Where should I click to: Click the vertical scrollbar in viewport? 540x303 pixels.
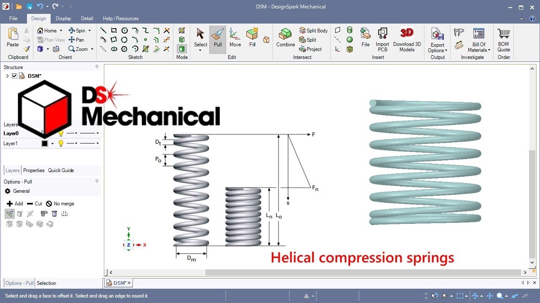(x=532, y=204)
